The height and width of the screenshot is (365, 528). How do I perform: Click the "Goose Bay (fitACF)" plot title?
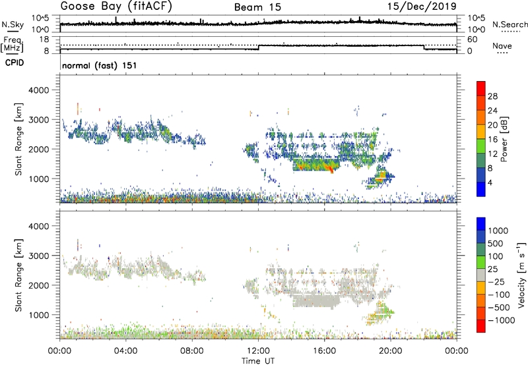tap(116, 6)
